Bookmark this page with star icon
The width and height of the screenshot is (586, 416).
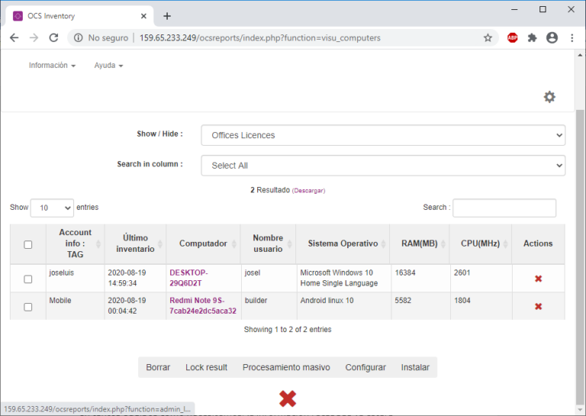tap(488, 37)
